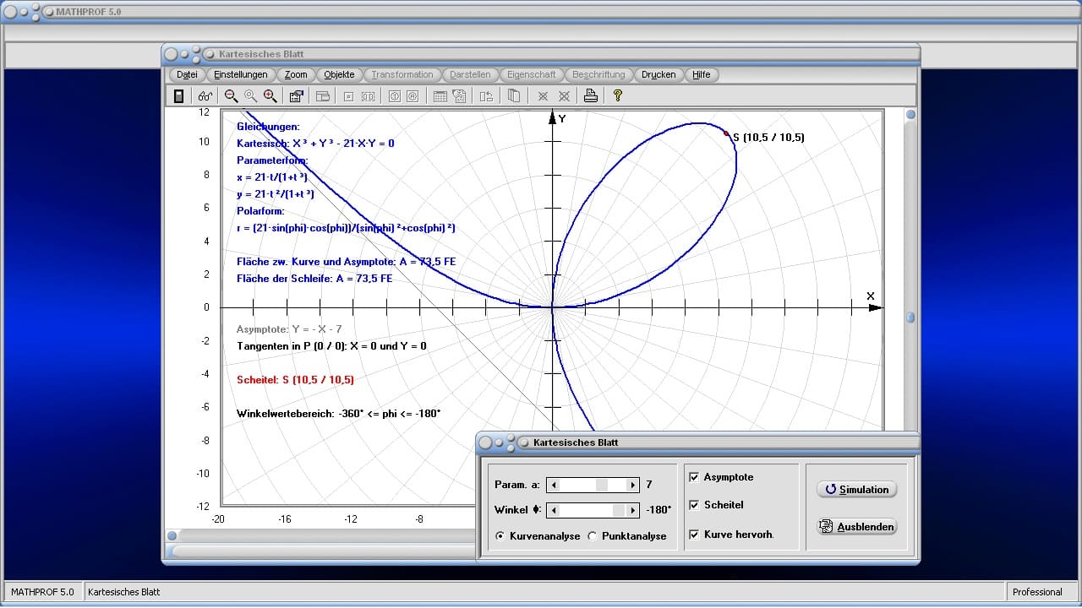Image resolution: width=1082 pixels, height=608 pixels.
Task: Click the calculator icon in the toolbar
Action: point(179,96)
